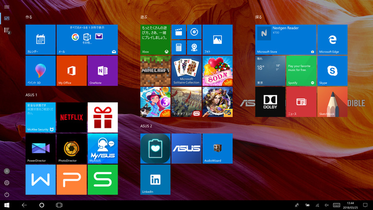373x210 pixels.
Task: Open AudioWizard tile
Action: point(217,148)
